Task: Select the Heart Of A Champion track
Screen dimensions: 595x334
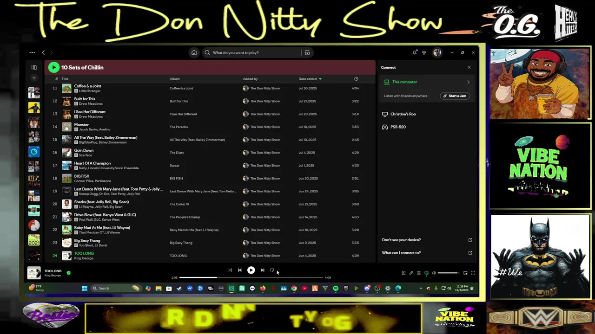Action: pos(92,163)
